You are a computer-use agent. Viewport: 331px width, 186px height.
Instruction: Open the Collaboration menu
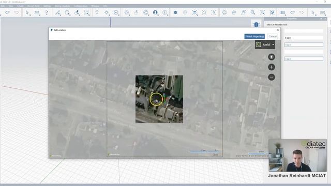coord(81,6)
